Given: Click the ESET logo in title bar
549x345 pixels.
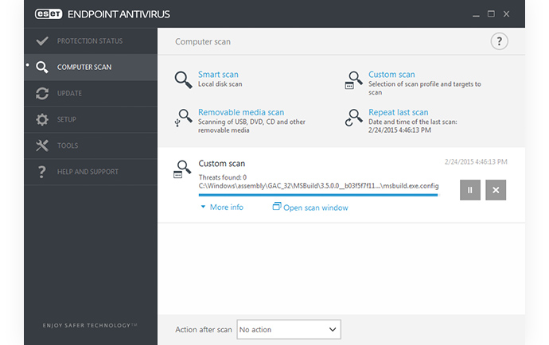Looking at the screenshot, I should click(49, 14).
